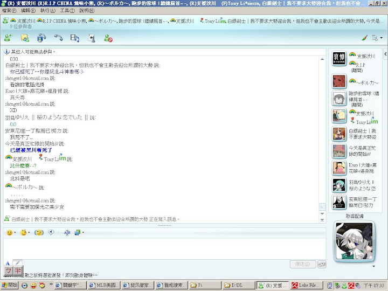The width and height of the screenshot is (388, 291).
Task: Select participant 跑步的雪球 avatar
Action: tap(339, 99)
